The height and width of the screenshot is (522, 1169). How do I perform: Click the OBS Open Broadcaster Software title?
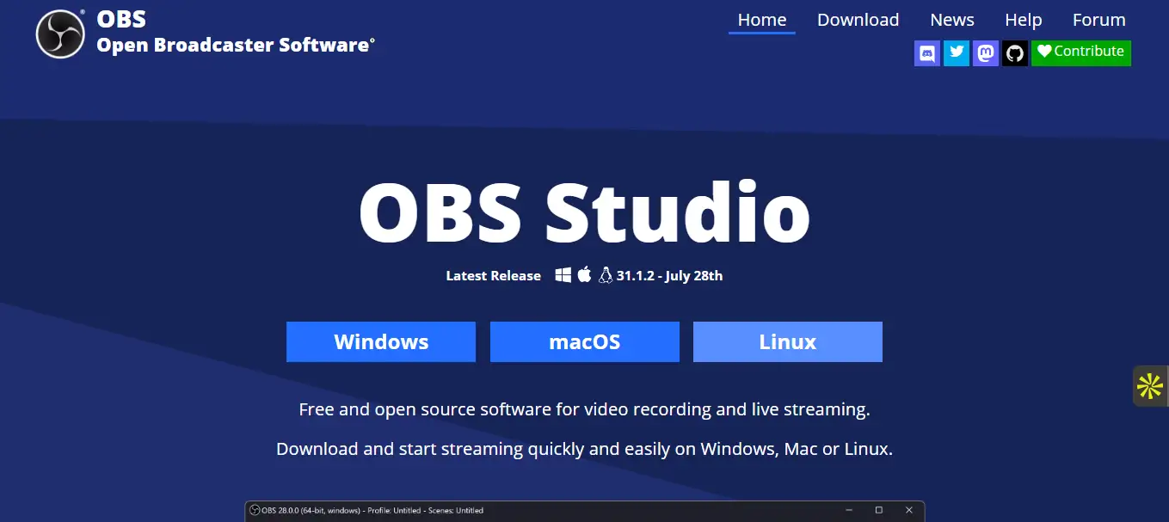(x=235, y=33)
